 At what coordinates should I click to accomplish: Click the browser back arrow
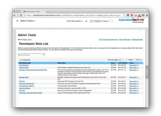click(14, 15)
